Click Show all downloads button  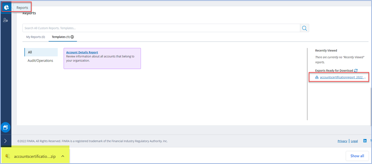tap(357, 156)
